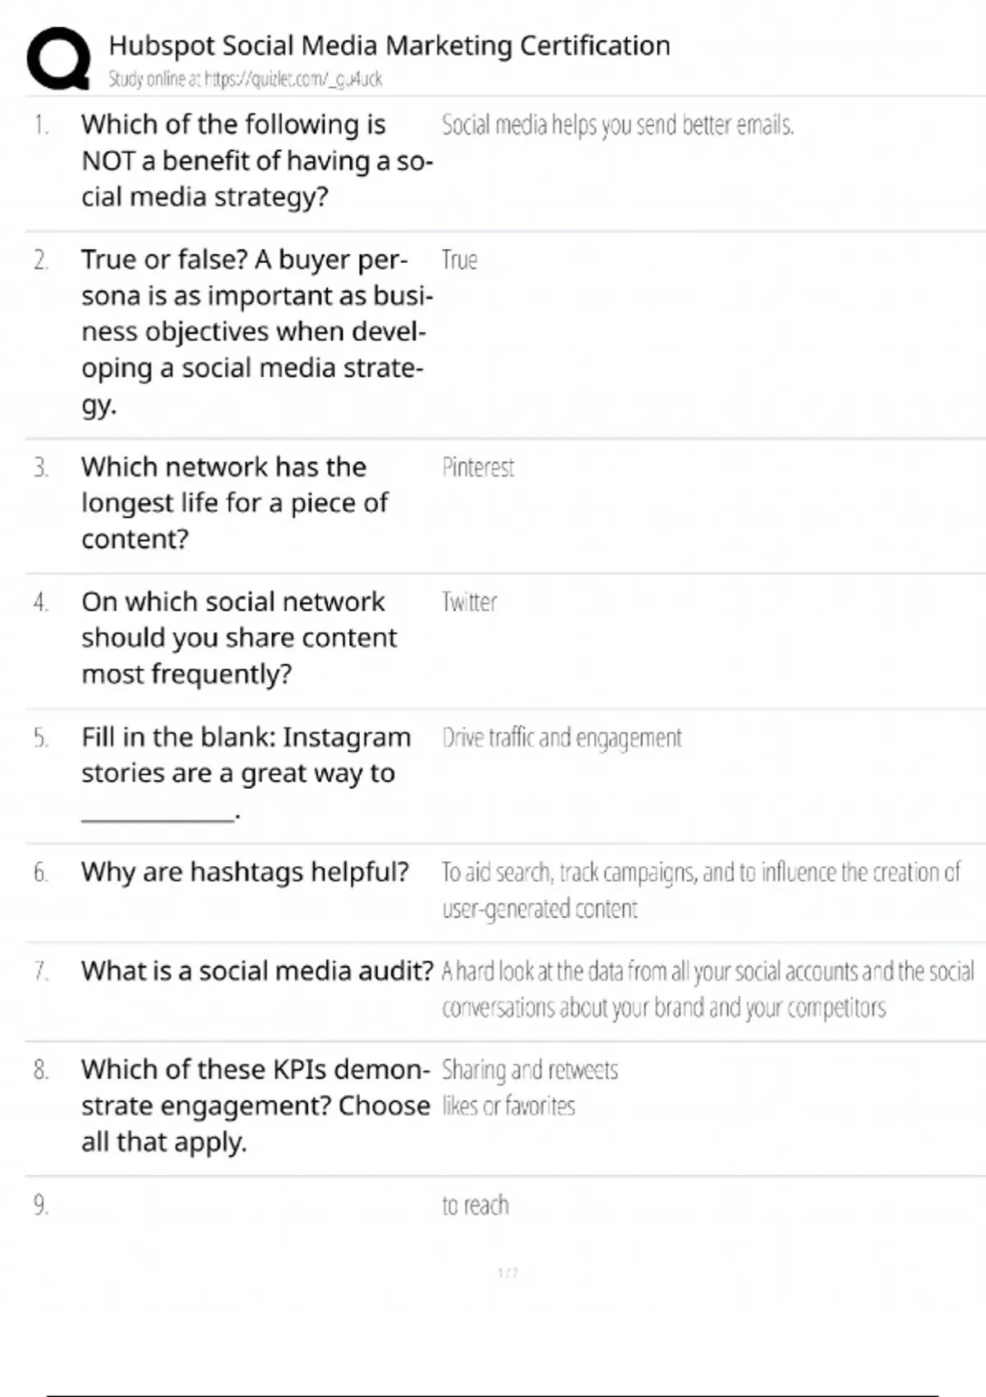Click the page number indicator 1/7

click(508, 1273)
